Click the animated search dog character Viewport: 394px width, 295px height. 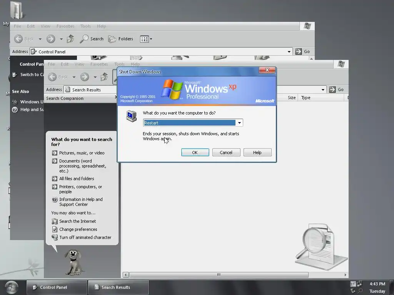point(73,262)
